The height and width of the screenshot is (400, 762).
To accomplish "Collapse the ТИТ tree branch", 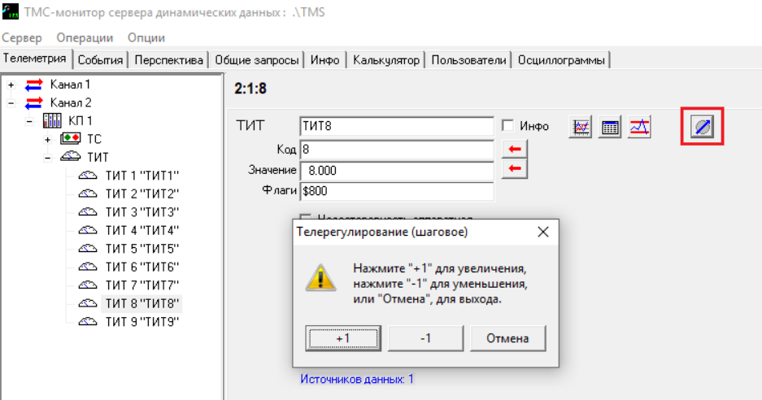I will (x=48, y=157).
